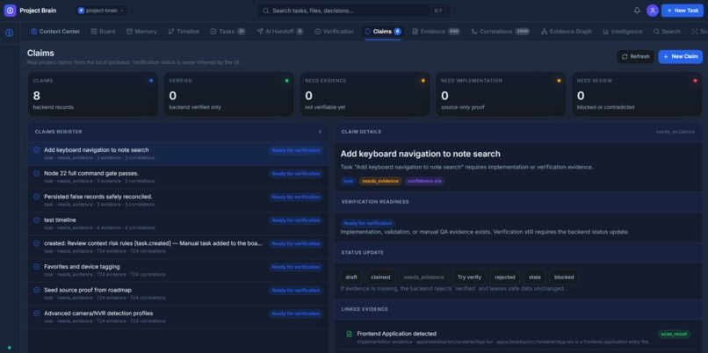Viewport: 708px width, 353px height.
Task: Set status to claimed
Action: (380, 277)
